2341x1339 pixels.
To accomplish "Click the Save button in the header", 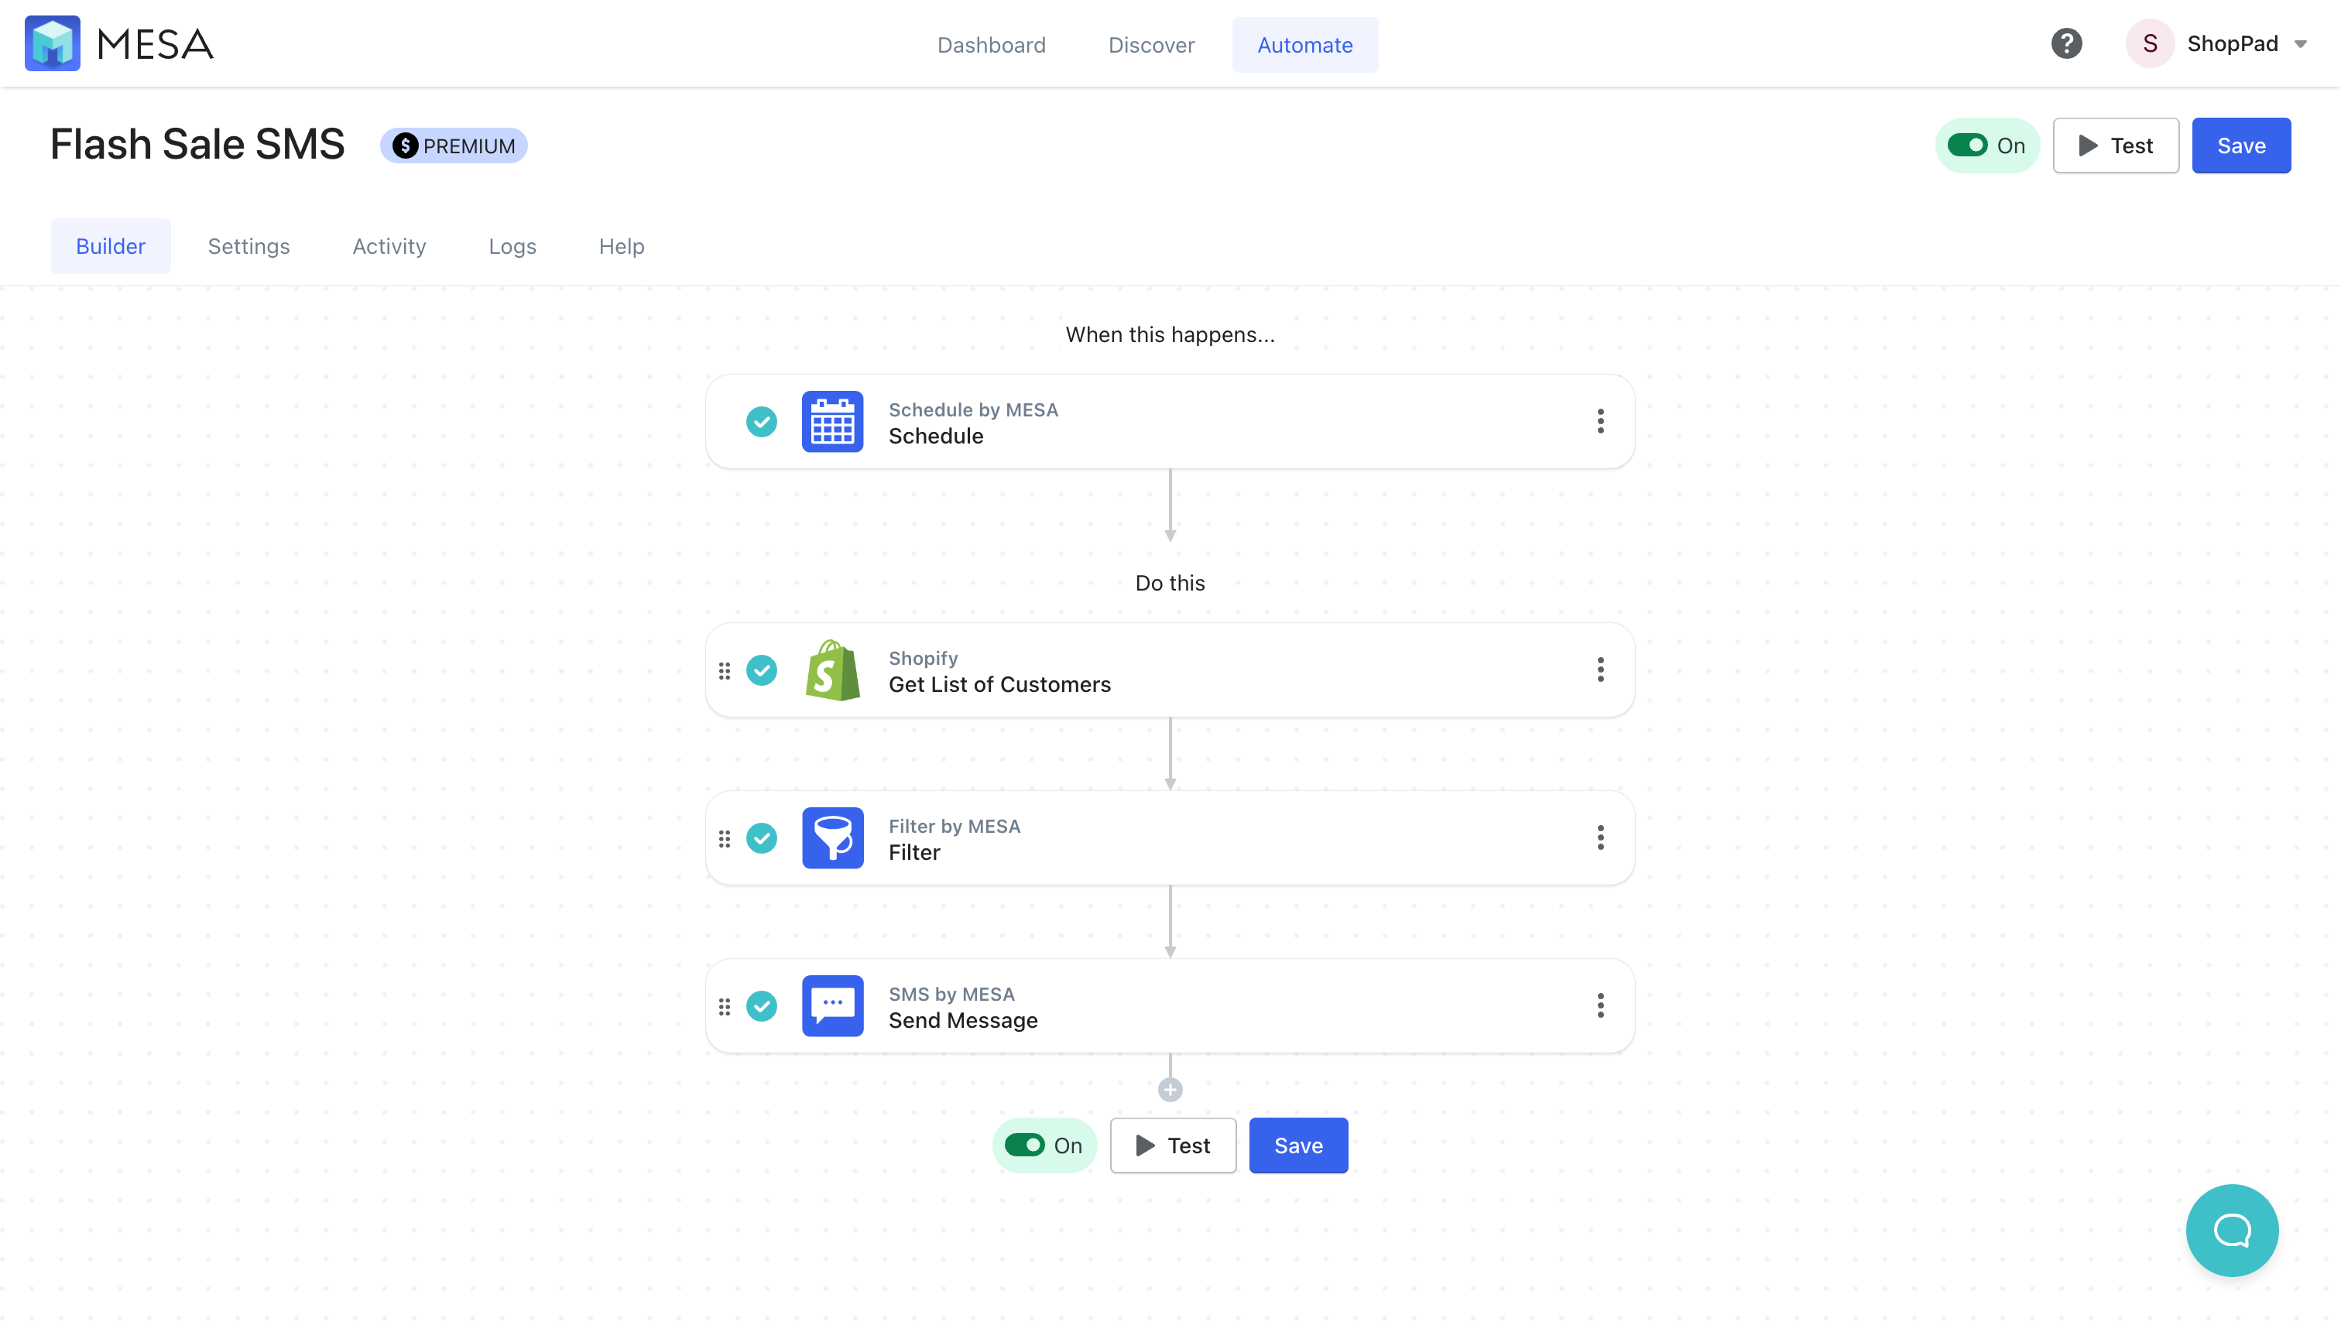I will tap(2241, 145).
